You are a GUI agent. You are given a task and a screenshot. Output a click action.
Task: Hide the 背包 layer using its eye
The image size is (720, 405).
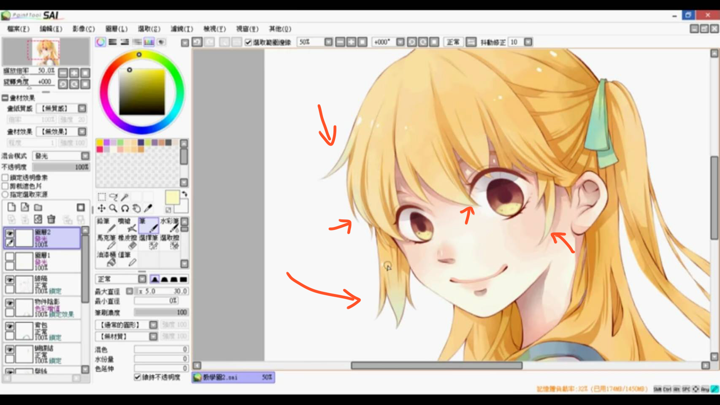pyautogui.click(x=10, y=326)
